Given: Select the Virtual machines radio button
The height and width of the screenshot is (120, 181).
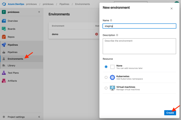Looking at the screenshot, I should click(x=106, y=88).
